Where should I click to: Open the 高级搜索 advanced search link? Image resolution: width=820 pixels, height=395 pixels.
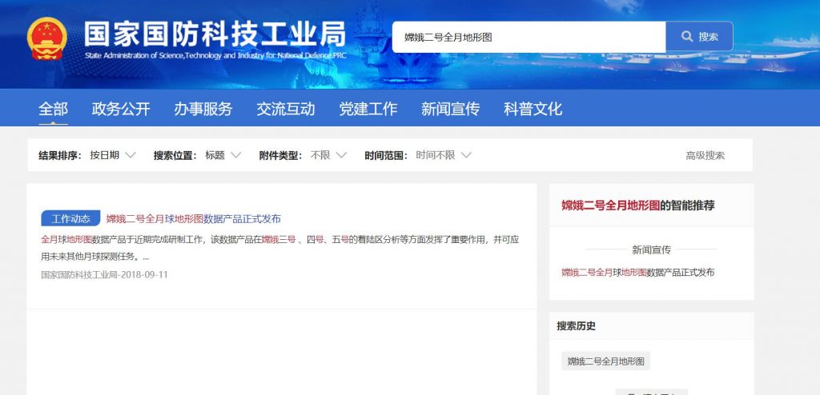(705, 155)
